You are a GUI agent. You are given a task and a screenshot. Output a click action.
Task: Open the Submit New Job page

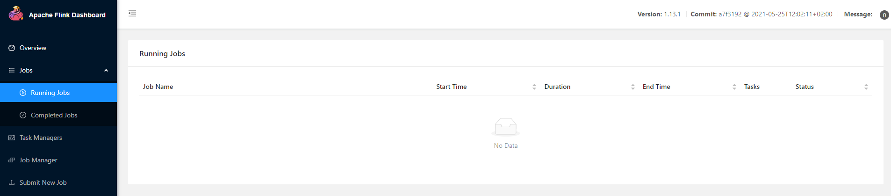click(58, 182)
